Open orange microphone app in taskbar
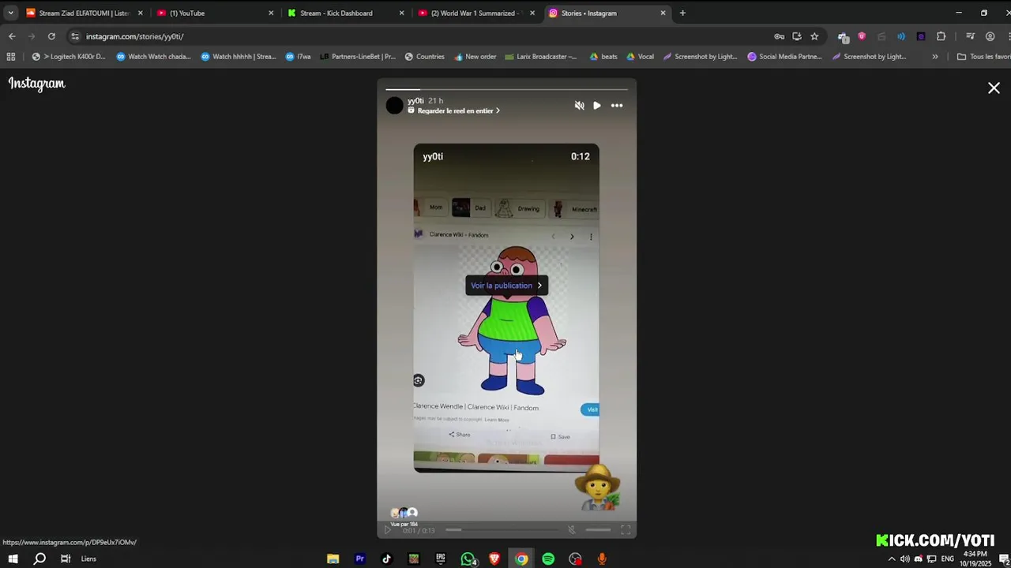The width and height of the screenshot is (1011, 568). [x=602, y=559]
